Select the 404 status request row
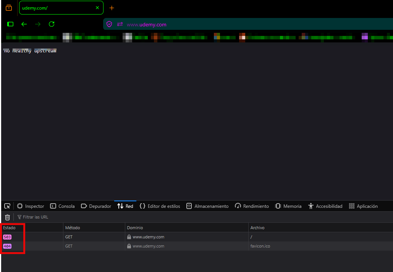Viewport: 393px width, 272px height. coord(197,246)
